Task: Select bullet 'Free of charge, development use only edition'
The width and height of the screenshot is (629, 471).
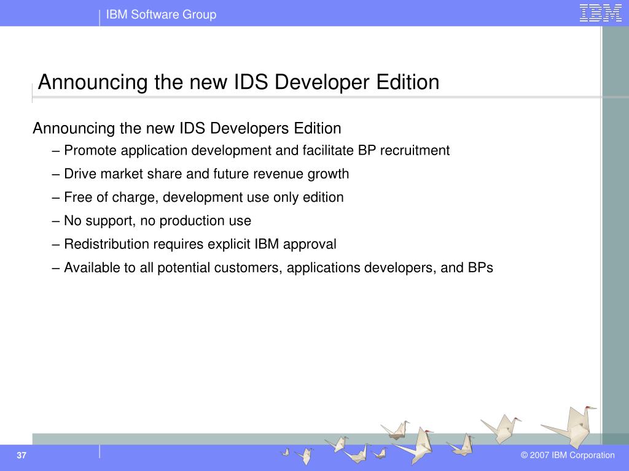Action: [198, 197]
